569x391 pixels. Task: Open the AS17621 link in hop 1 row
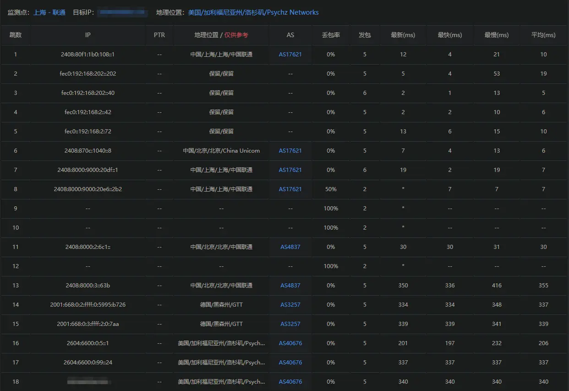click(x=290, y=55)
